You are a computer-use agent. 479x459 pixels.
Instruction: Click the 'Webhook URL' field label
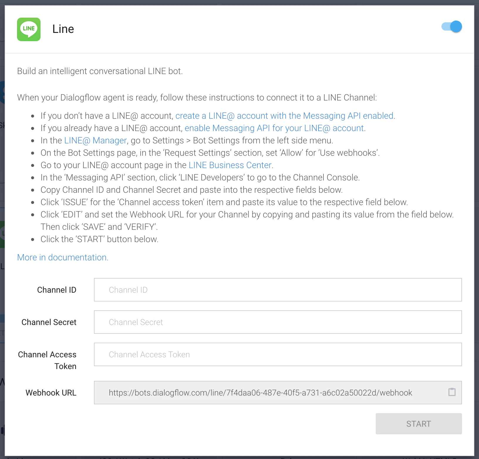pos(51,393)
